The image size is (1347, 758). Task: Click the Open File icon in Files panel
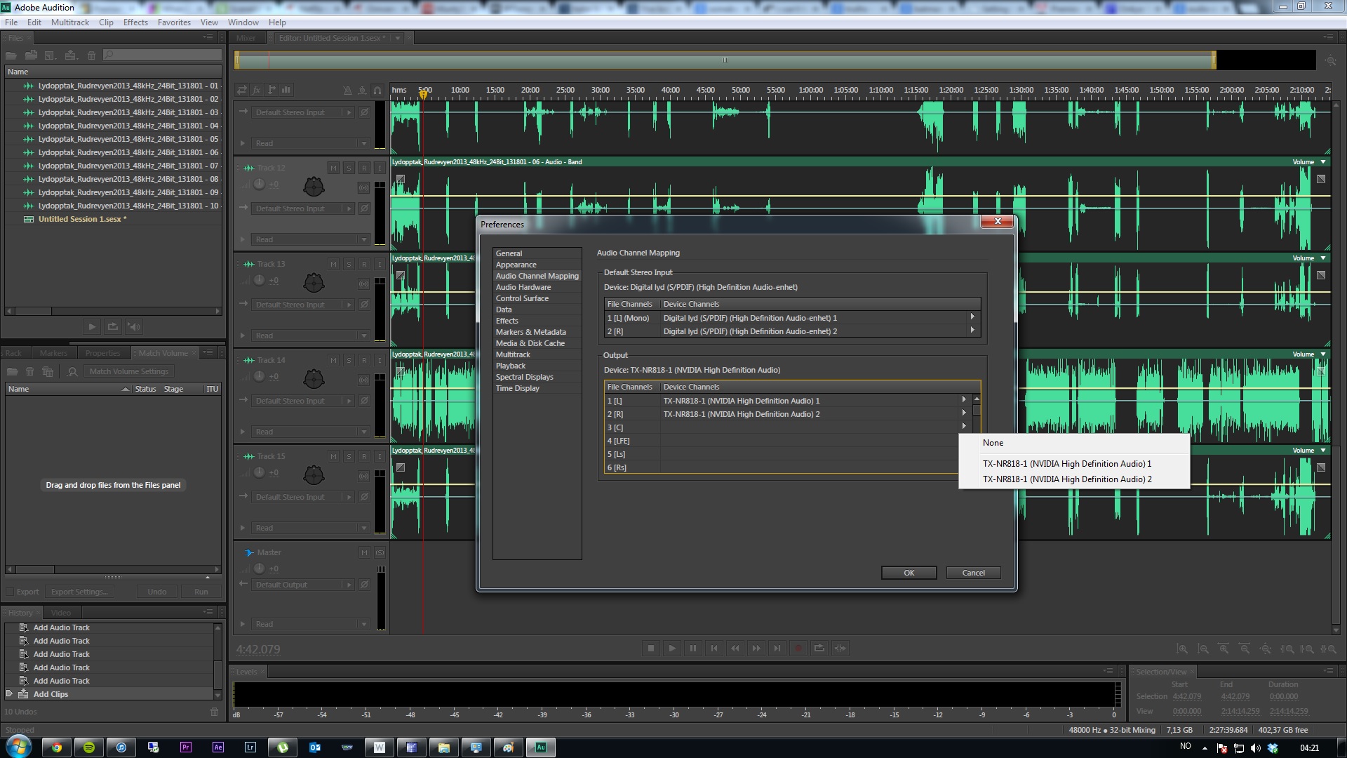[11, 55]
